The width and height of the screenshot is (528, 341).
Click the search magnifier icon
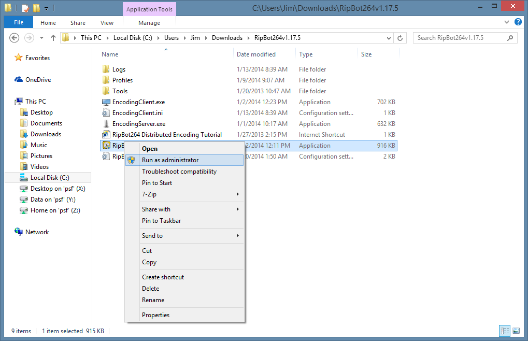point(510,38)
